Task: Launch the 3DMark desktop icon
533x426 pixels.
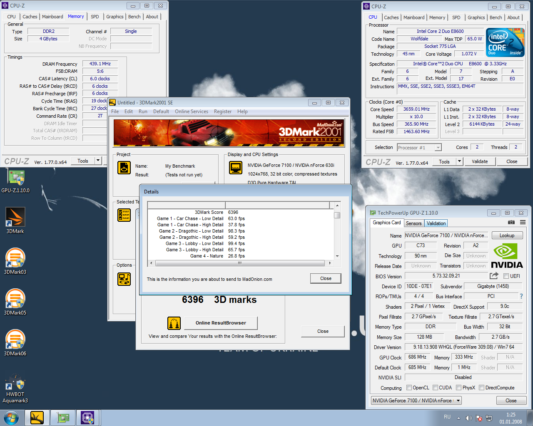Action: (15, 220)
